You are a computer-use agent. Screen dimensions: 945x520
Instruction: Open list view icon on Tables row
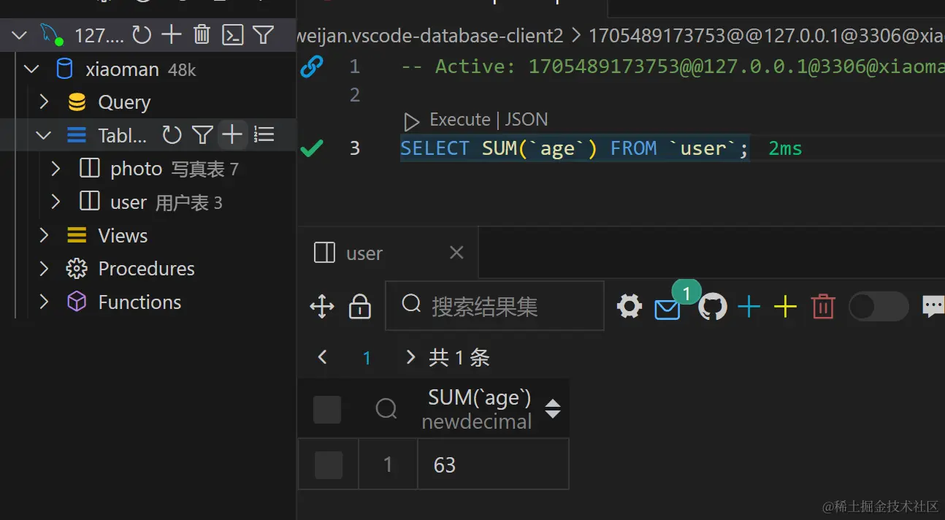(x=264, y=134)
